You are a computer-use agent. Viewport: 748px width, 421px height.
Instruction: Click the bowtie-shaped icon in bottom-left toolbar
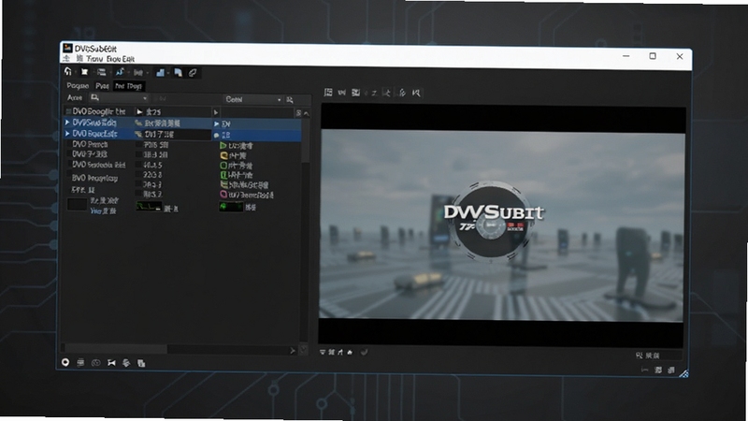111,363
